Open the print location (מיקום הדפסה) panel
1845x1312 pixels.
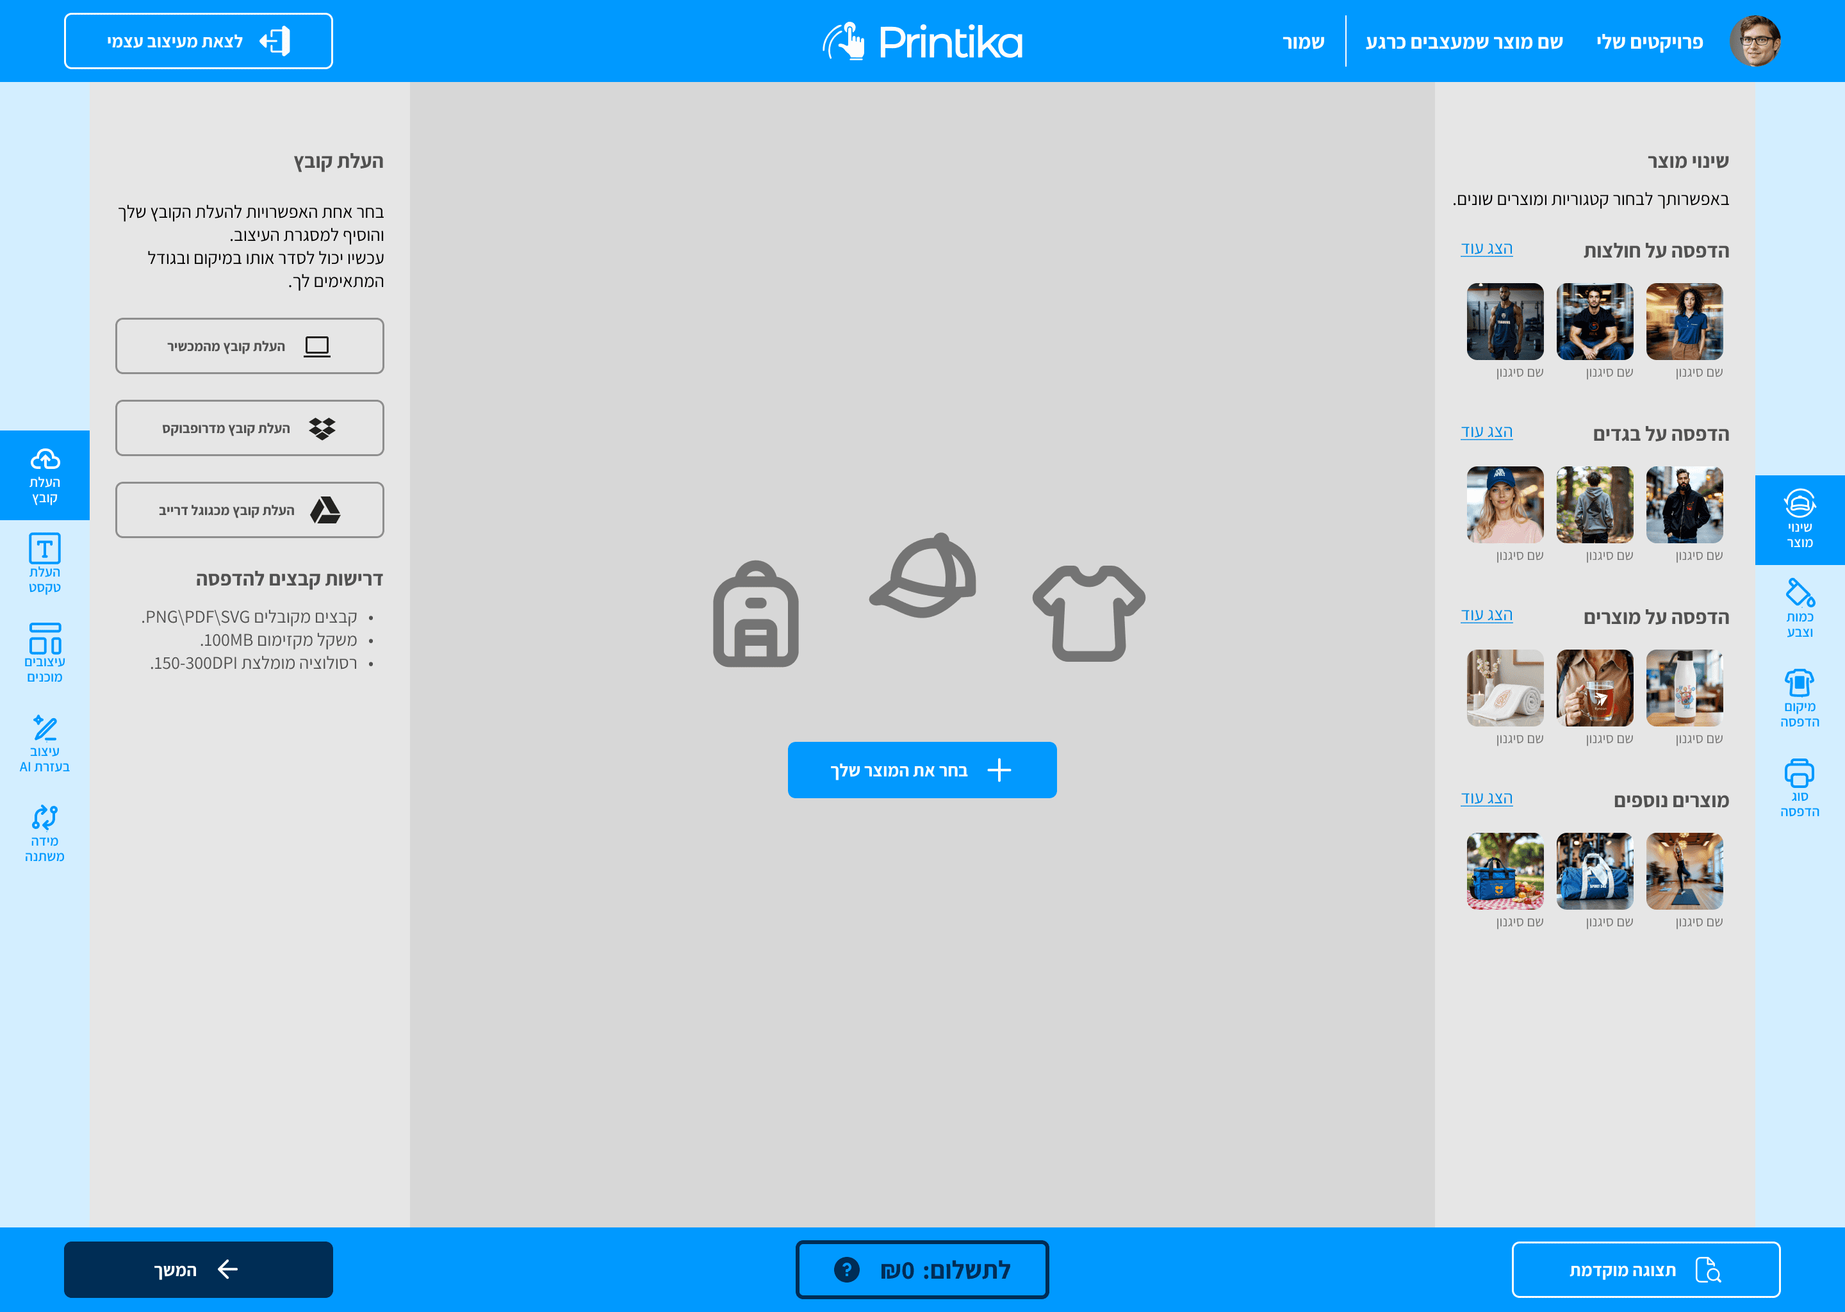click(x=1799, y=698)
